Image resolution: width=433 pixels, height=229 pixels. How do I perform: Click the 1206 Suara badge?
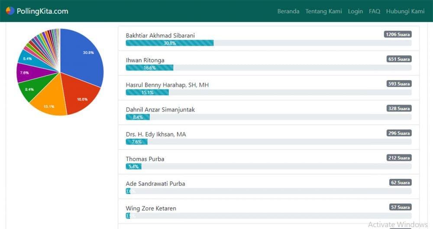pos(397,34)
